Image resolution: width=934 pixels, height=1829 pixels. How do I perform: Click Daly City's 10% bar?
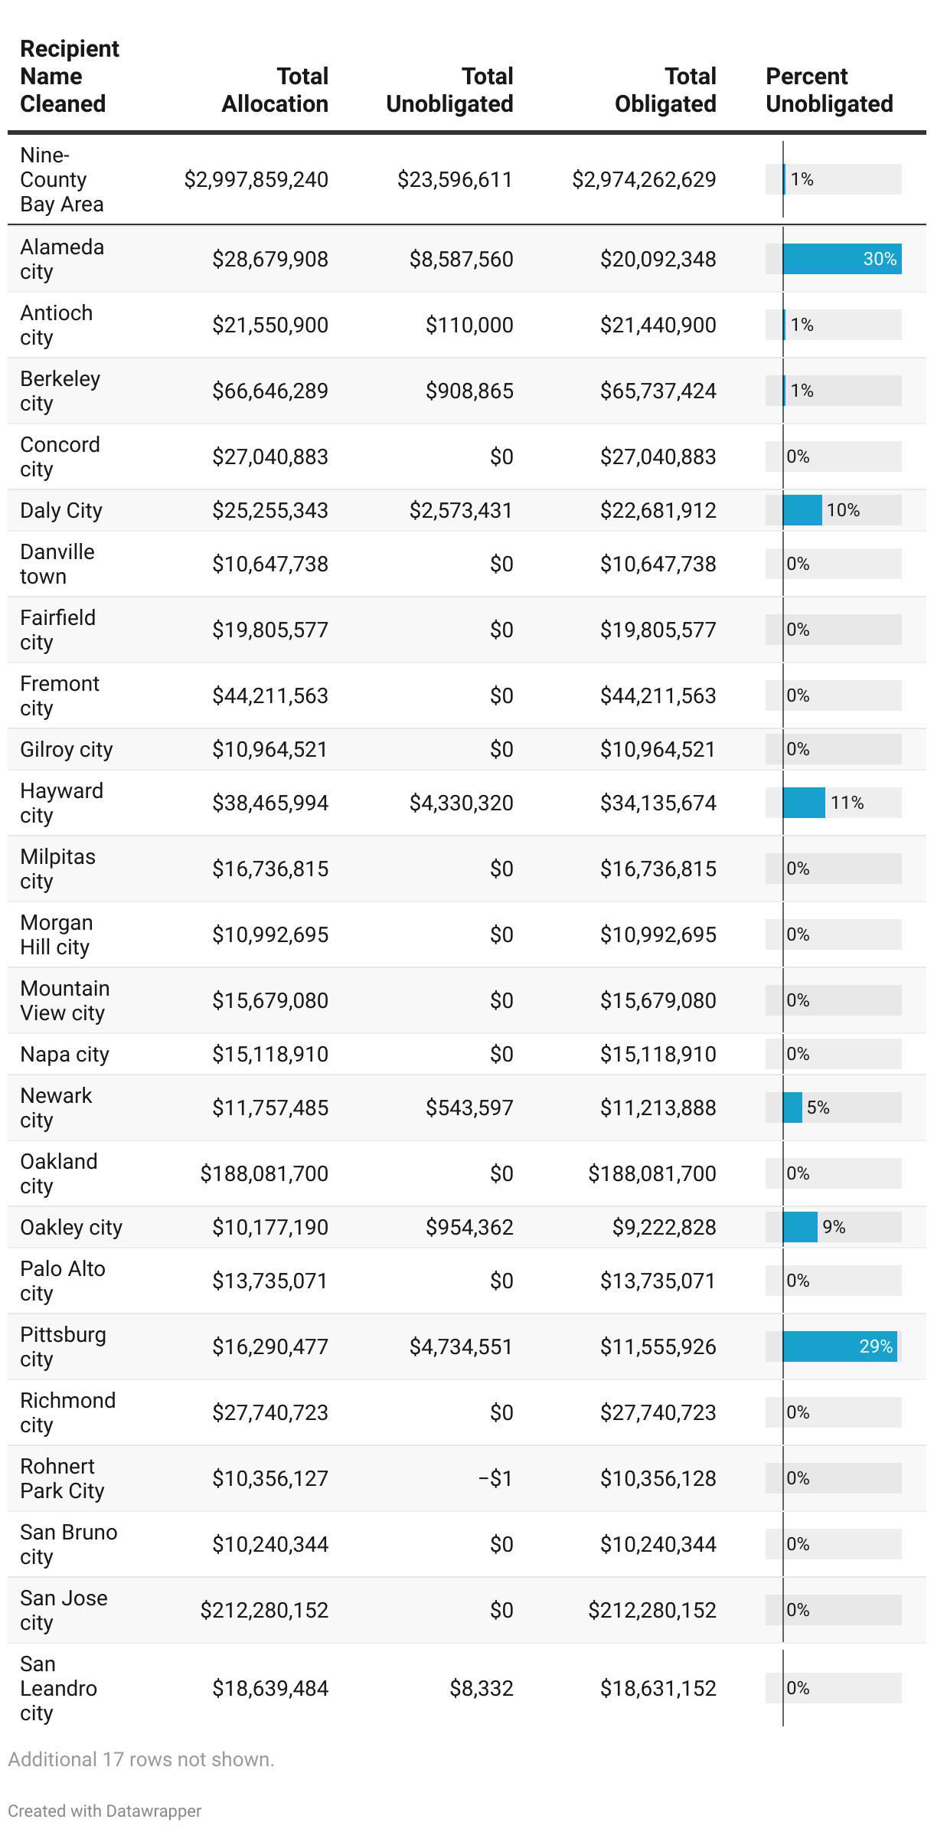pyautogui.click(x=802, y=510)
